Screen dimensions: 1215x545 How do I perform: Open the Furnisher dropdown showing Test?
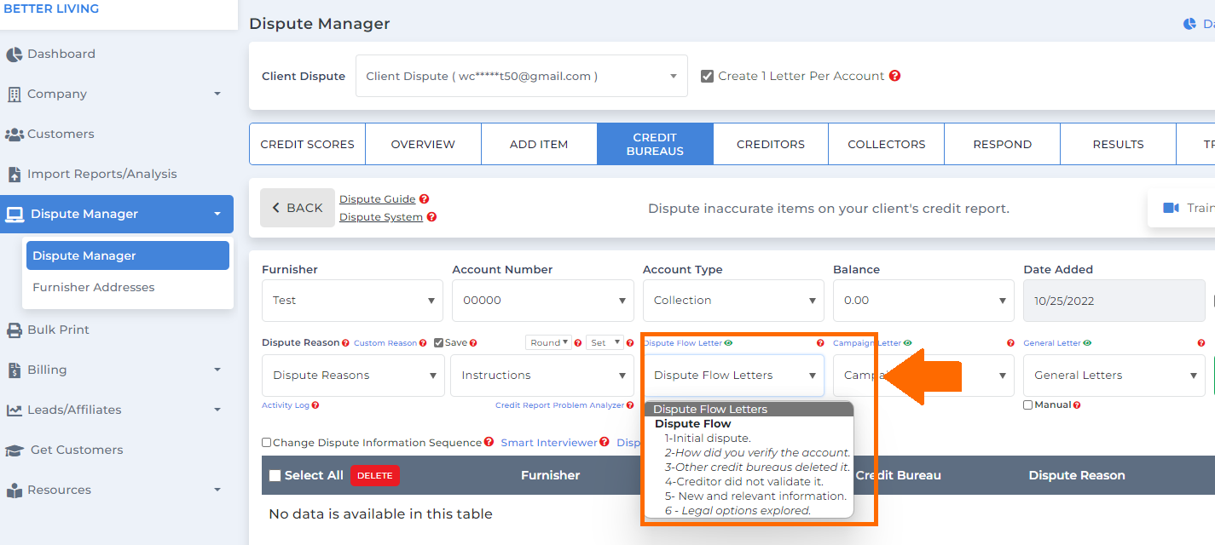pyautogui.click(x=352, y=301)
